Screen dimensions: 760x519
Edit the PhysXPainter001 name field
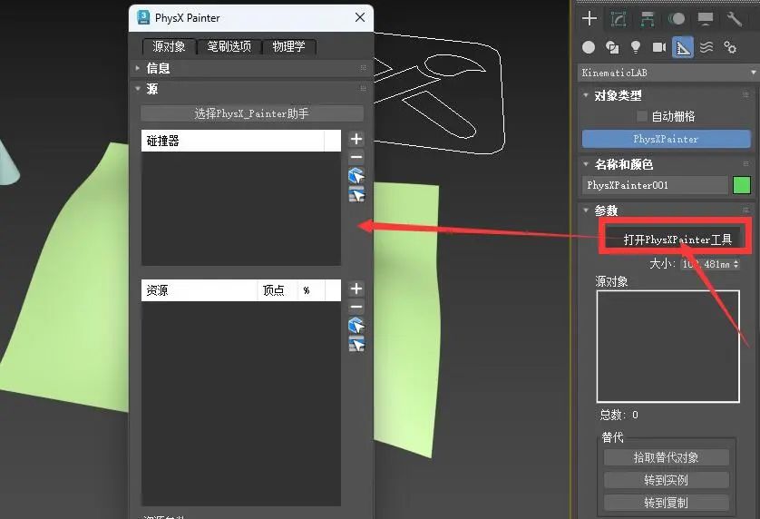click(655, 185)
